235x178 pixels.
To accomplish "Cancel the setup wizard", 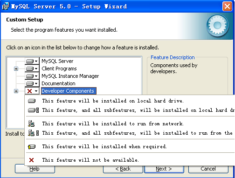I will tap(208, 169).
